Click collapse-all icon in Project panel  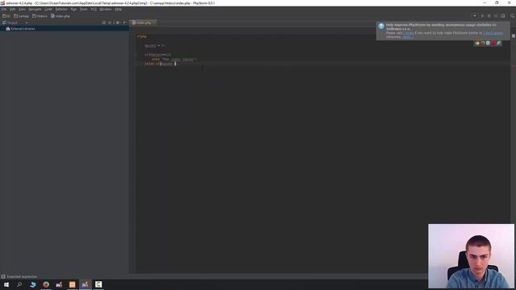click(110, 23)
